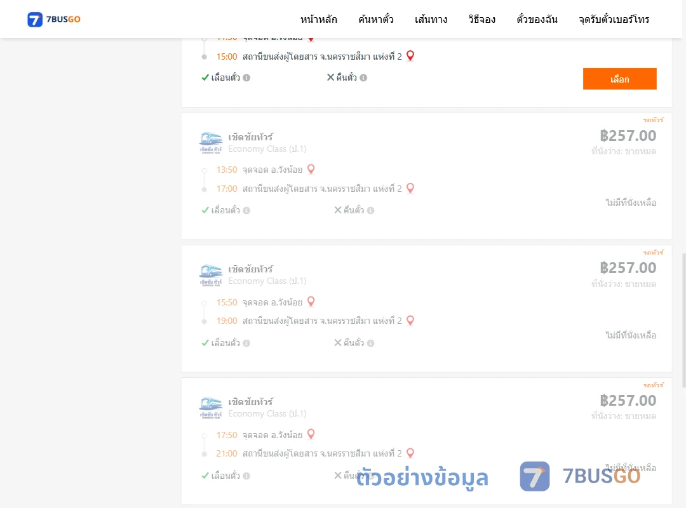
Task: Click the 13:50 departure time
Action: (x=227, y=170)
